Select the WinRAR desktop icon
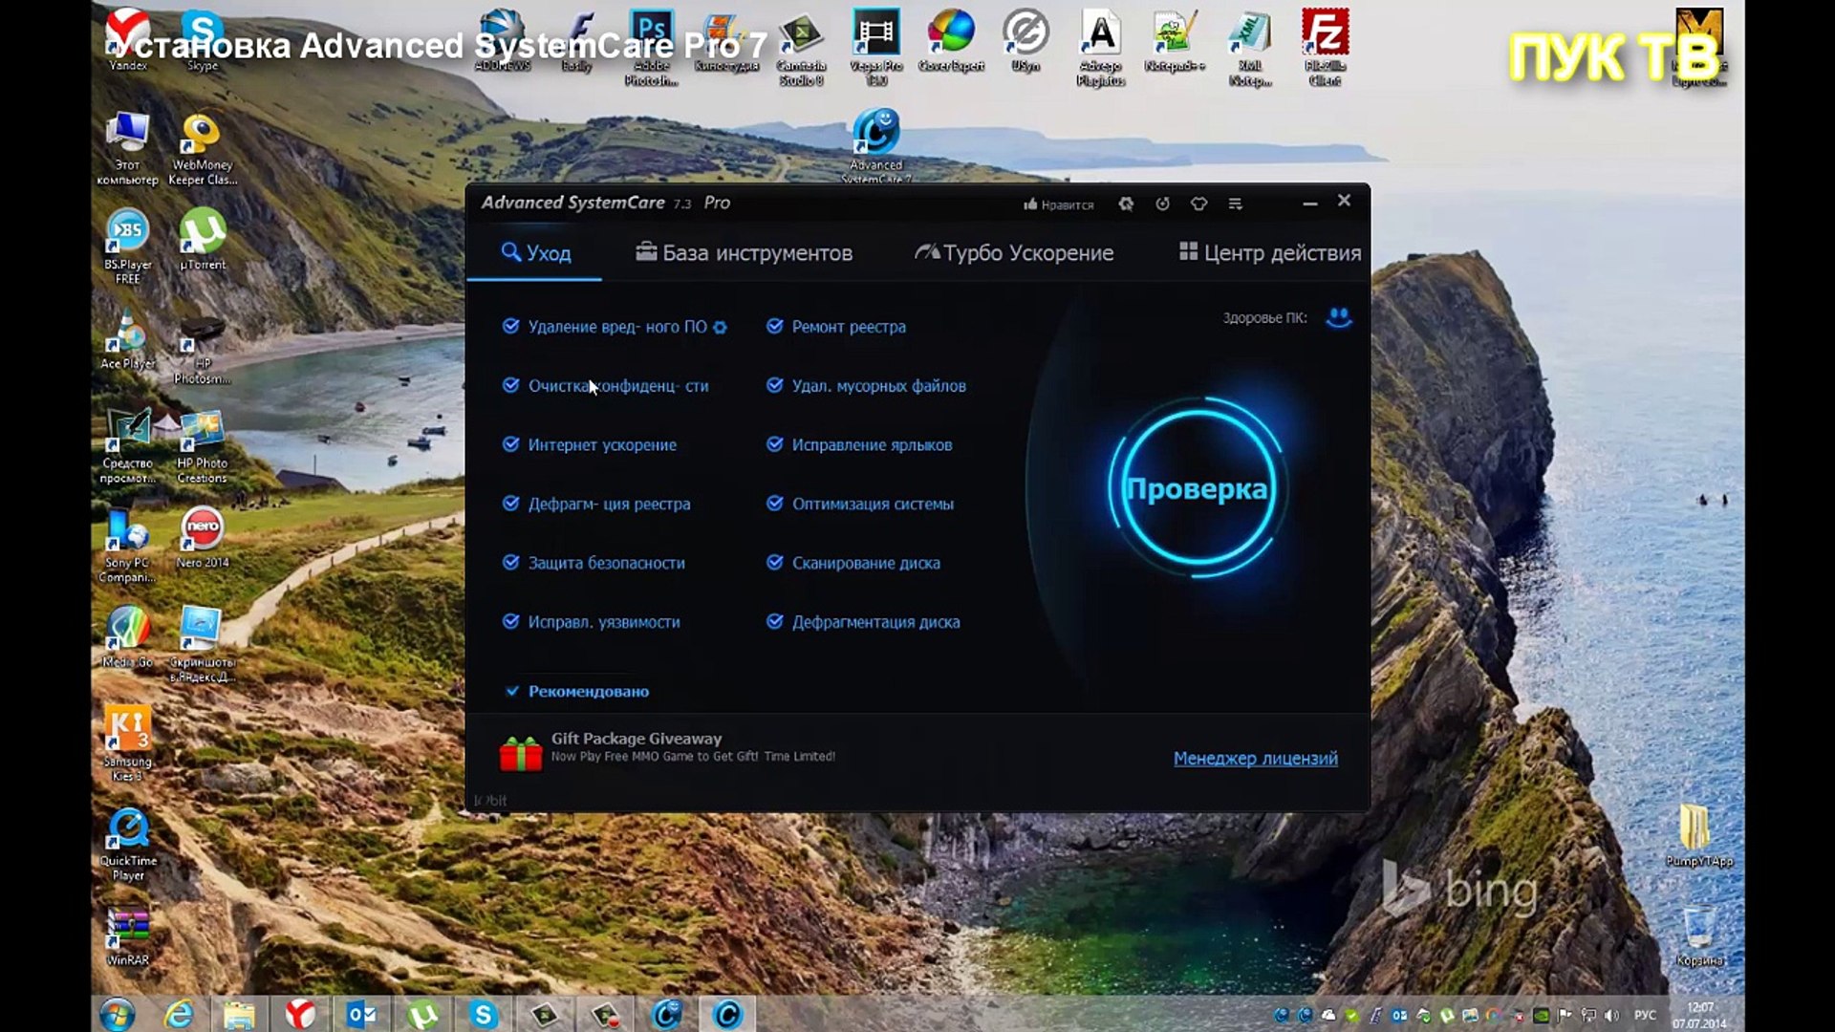Screen dimensions: 1835x1032 (x=127, y=936)
